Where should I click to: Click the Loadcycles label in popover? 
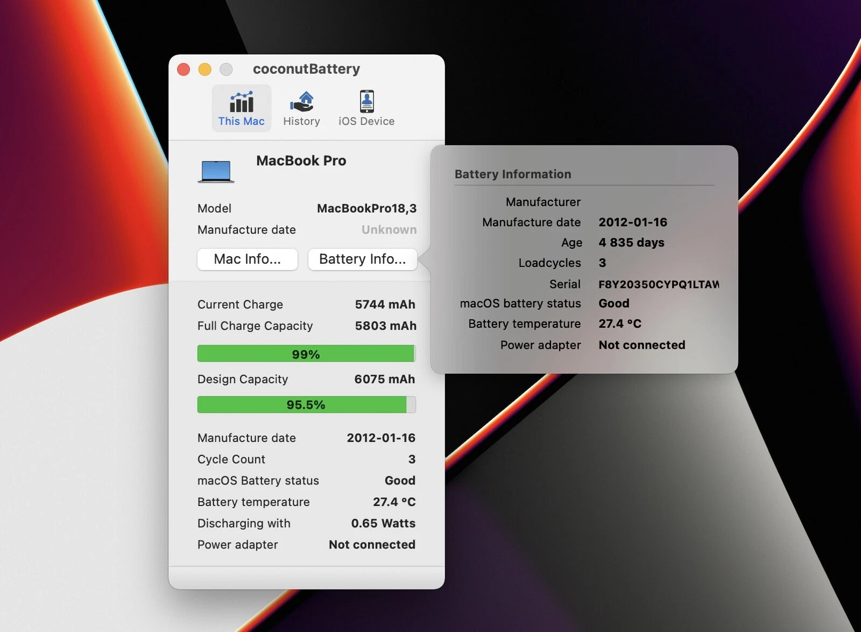pos(549,263)
